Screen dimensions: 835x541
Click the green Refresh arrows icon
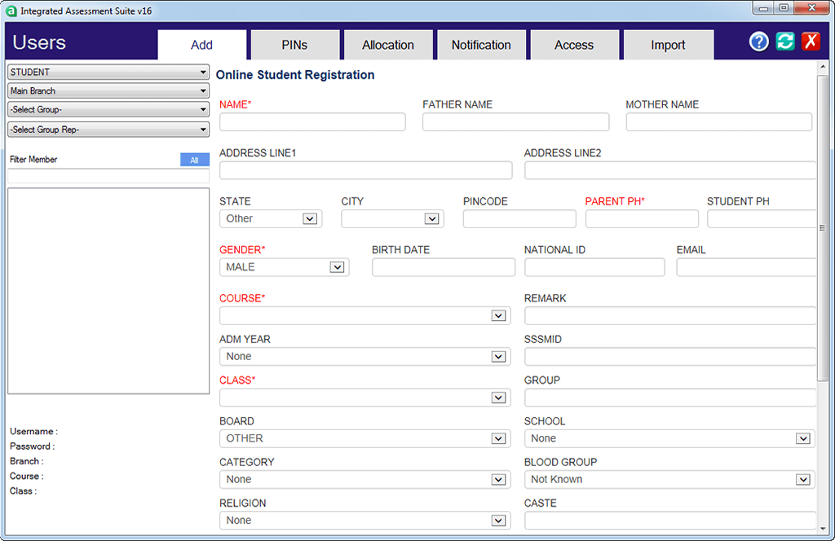point(784,42)
